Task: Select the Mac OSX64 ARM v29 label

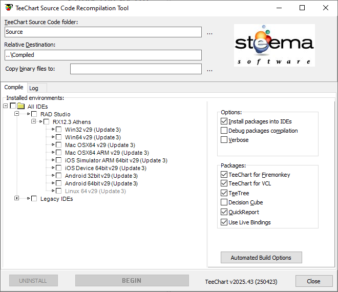Action: click(x=107, y=153)
